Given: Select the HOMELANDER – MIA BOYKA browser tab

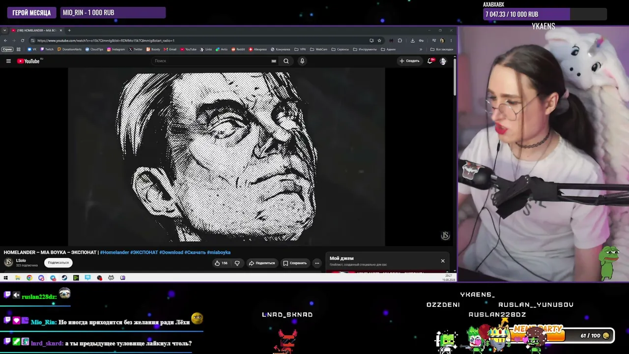Looking at the screenshot, I should [x=37, y=30].
